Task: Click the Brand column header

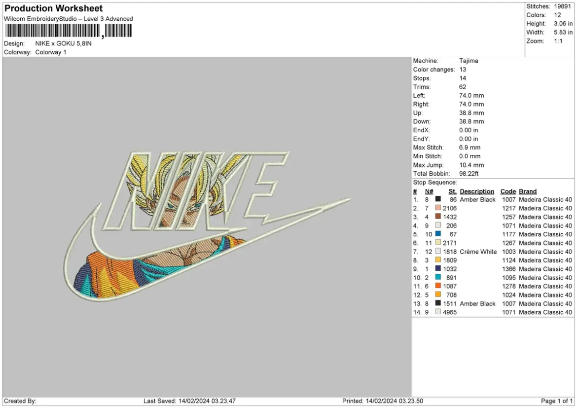Action: tap(527, 191)
